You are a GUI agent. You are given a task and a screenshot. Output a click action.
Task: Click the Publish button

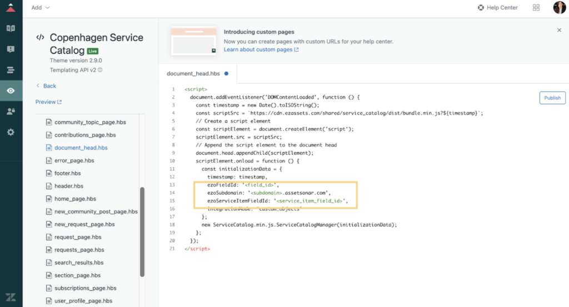[x=552, y=98]
